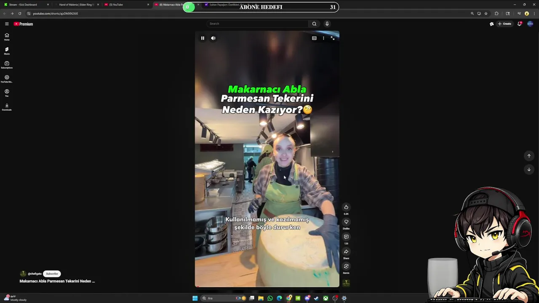Click the magnifier search button
Viewport: 539px width, 303px height.
tap(314, 24)
